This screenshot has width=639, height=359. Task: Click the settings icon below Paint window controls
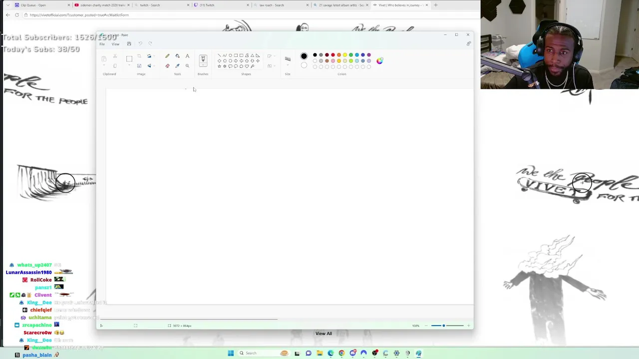(x=468, y=44)
